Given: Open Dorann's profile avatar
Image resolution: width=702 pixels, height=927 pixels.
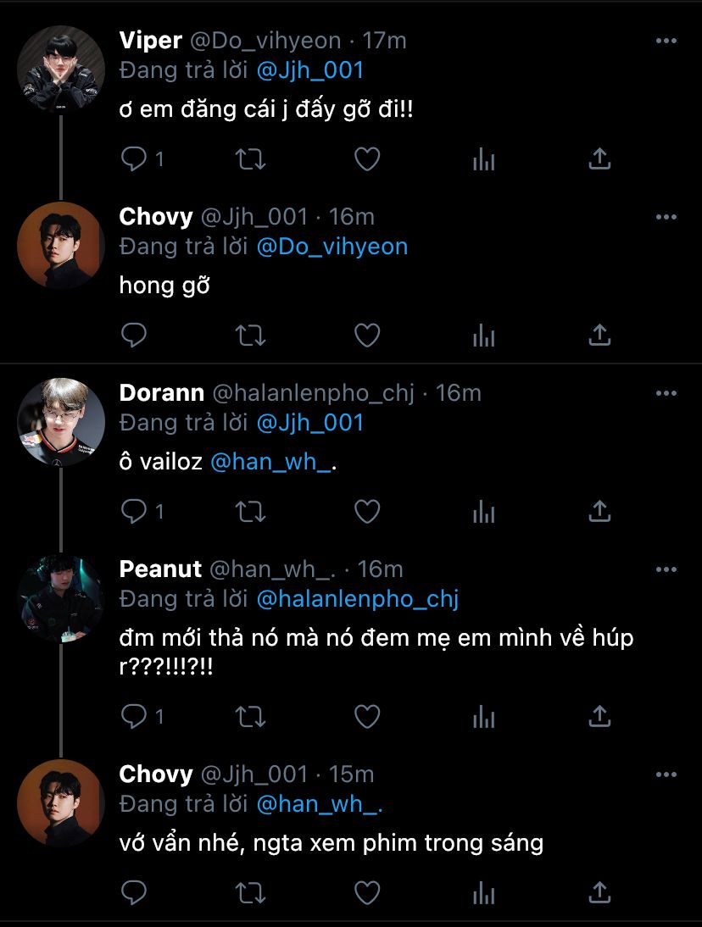Looking at the screenshot, I should pyautogui.click(x=61, y=421).
